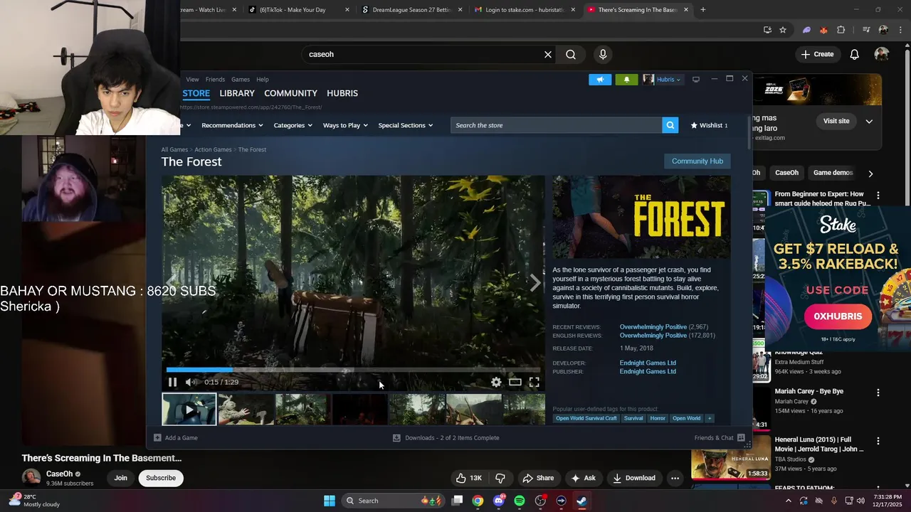
Task: Select the Horror tag
Action: [x=658, y=418]
